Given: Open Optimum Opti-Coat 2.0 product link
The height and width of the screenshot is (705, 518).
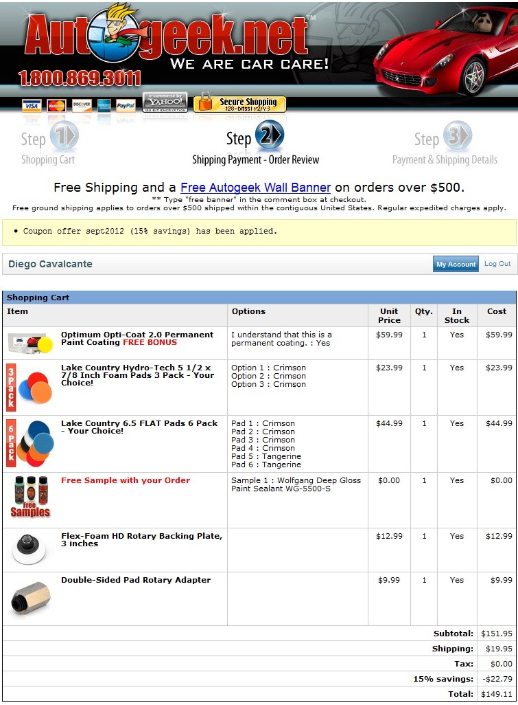Looking at the screenshot, I should 137,339.
